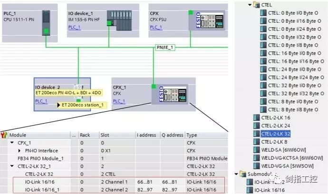The image size is (328, 194).
Task: Select CTEL: 24 Byte I/0 Byte O catalog entry
Action: 295,69
